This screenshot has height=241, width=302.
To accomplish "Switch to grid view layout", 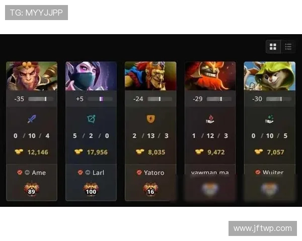I will [x=273, y=47].
